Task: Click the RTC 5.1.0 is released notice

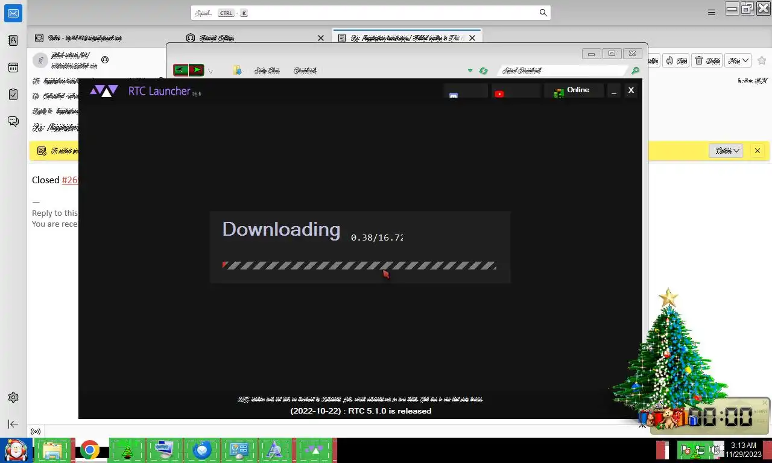Action: 361,411
